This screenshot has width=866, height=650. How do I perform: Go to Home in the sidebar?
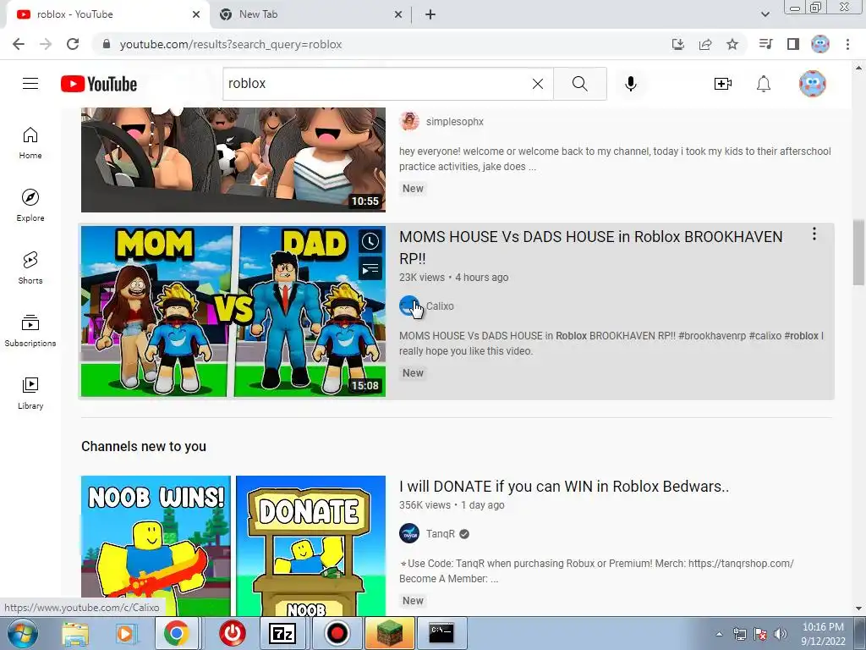30,143
